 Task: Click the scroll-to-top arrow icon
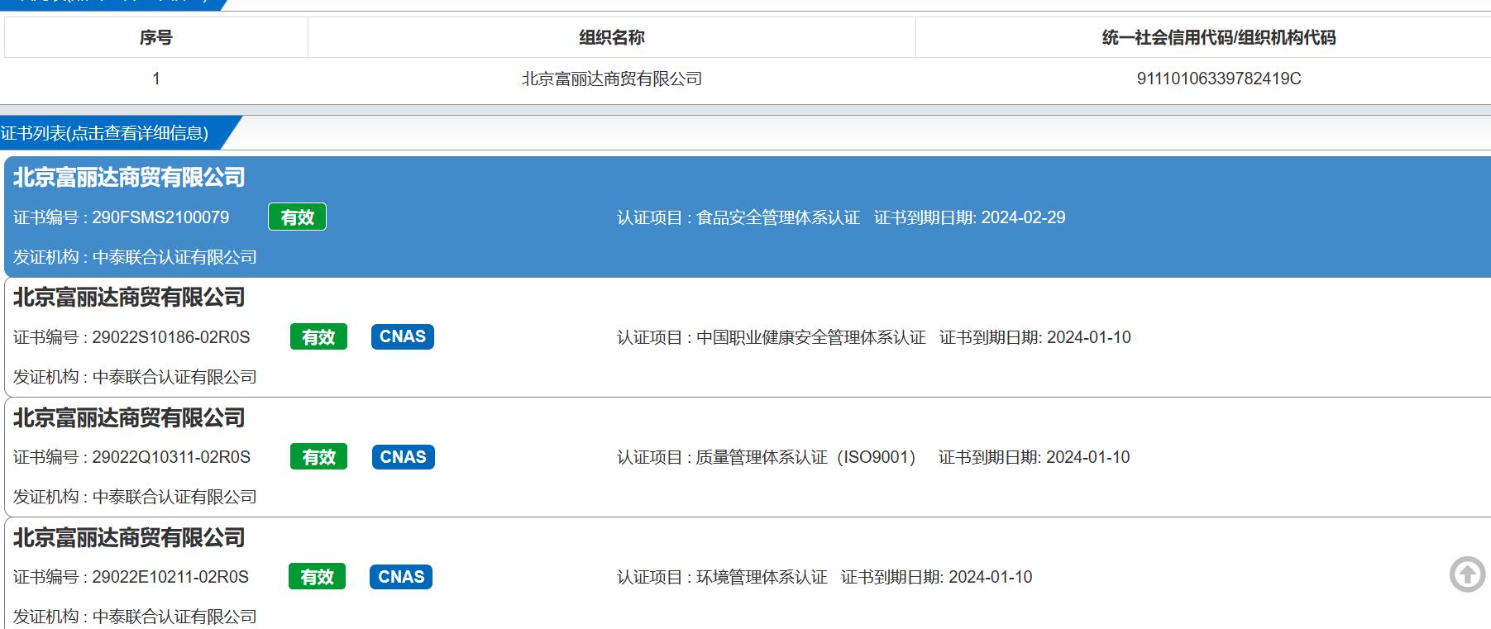click(x=1468, y=574)
